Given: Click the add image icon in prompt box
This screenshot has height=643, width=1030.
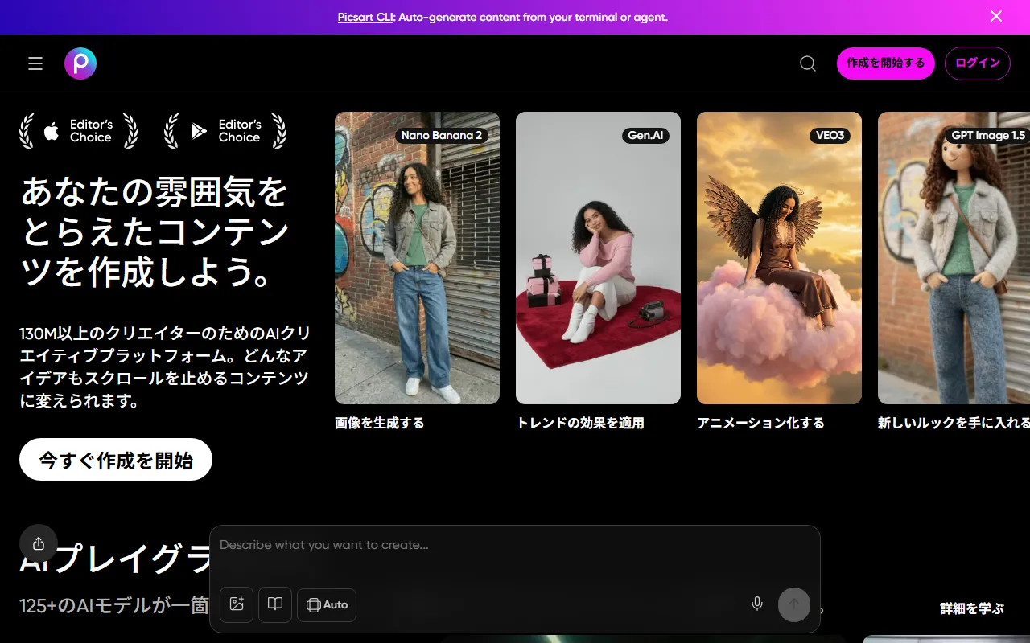Looking at the screenshot, I should 237,604.
